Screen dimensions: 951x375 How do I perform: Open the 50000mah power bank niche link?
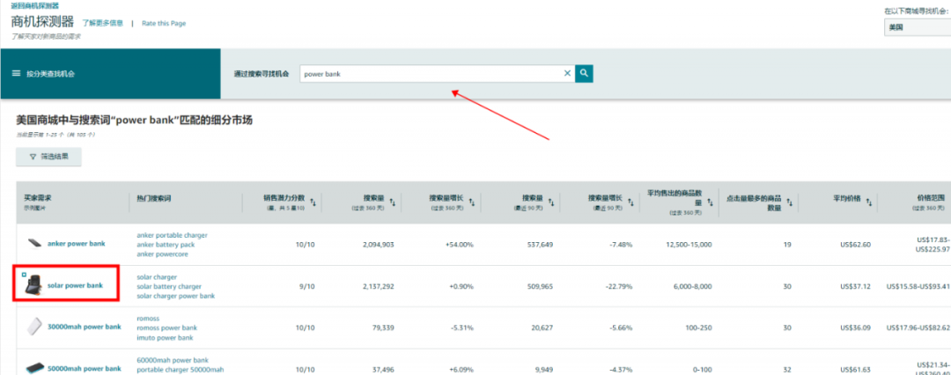point(85,368)
